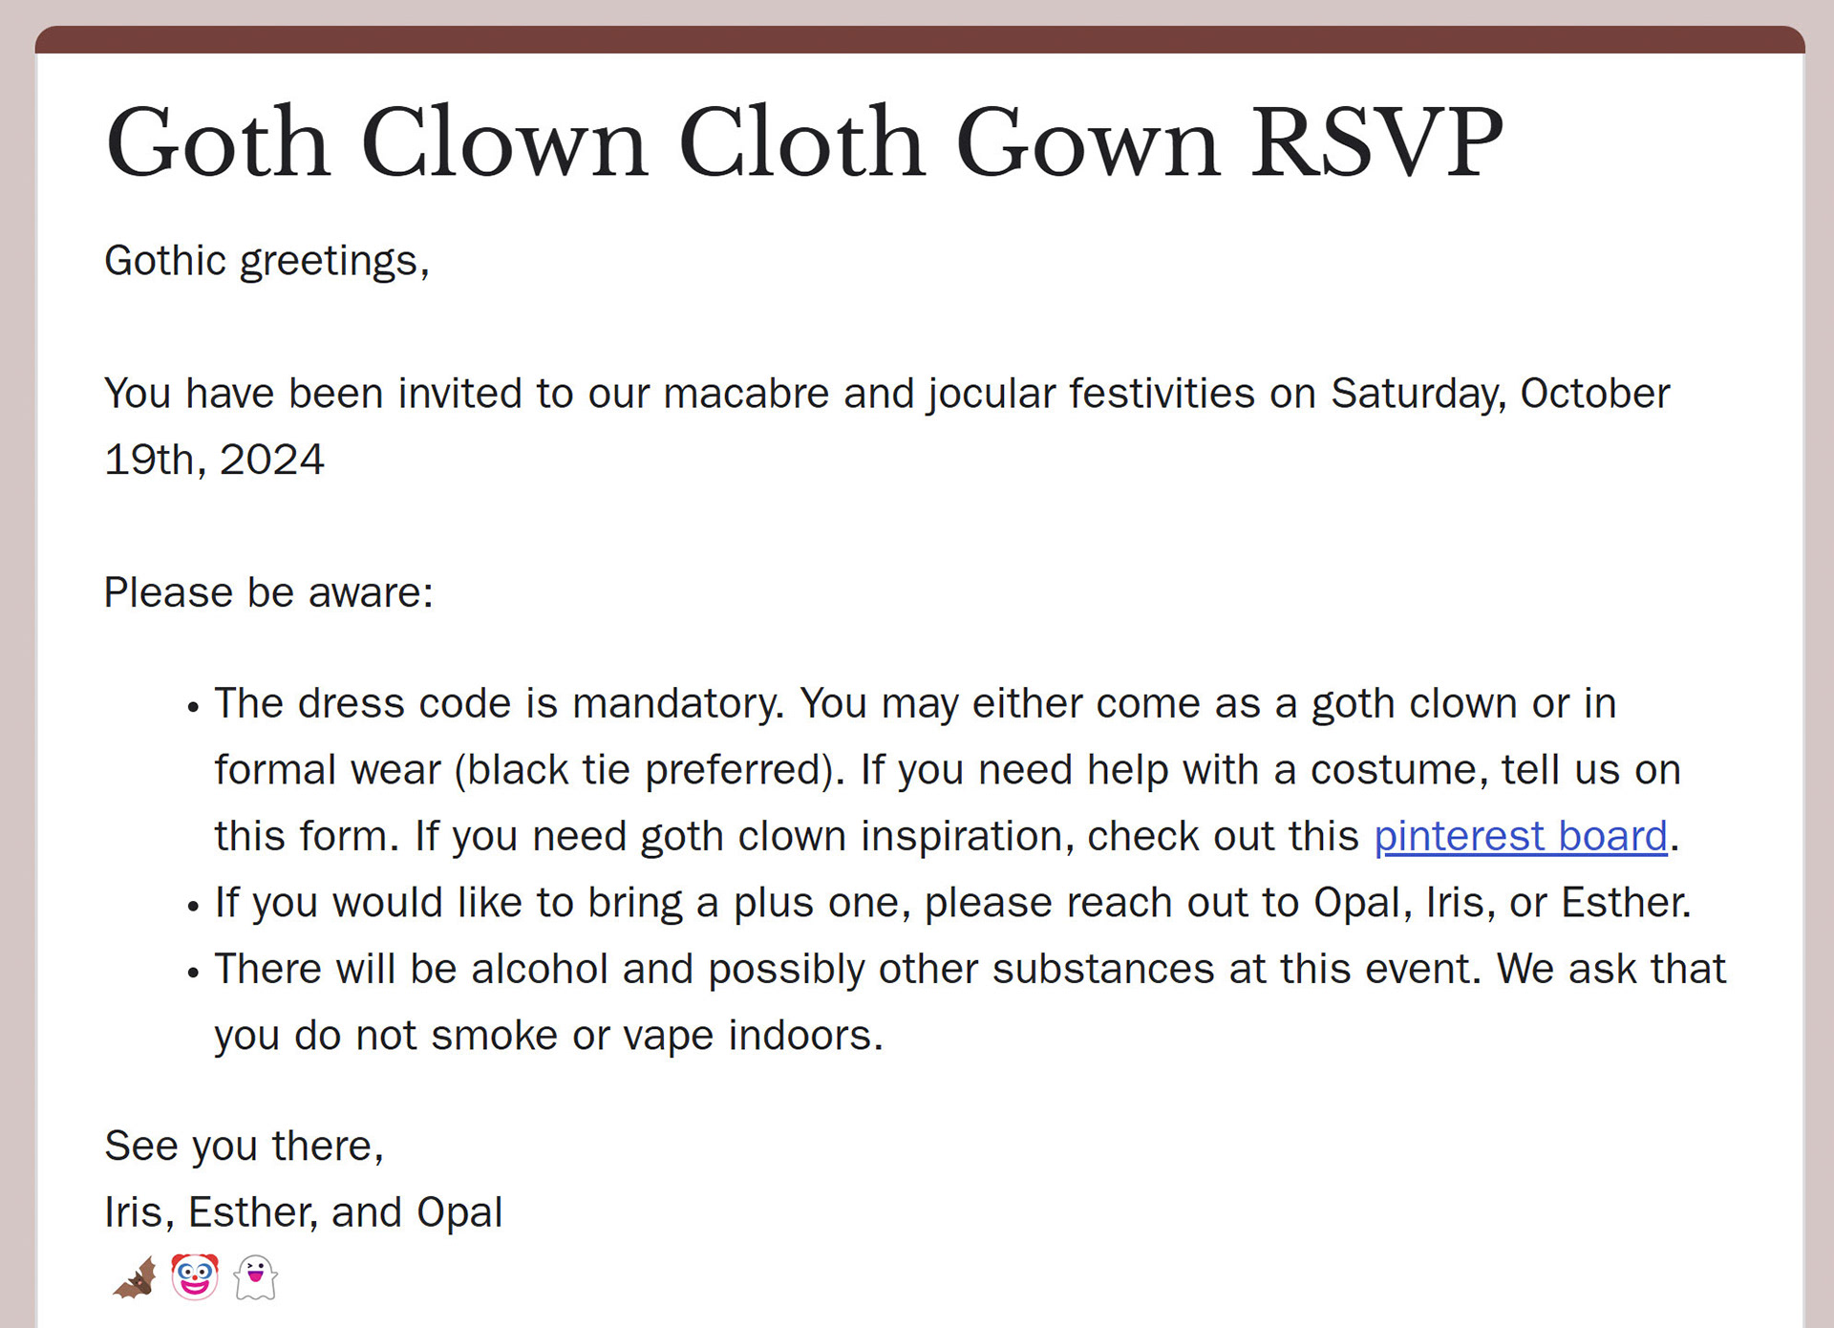Click the See you there line
1834x1328 pixels.
tap(244, 1146)
